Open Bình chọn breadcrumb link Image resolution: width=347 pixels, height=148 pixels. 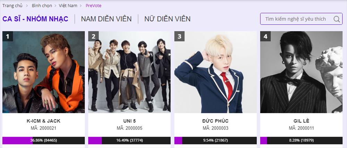tap(42, 6)
